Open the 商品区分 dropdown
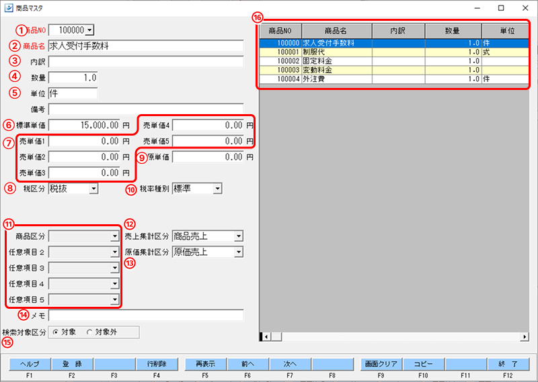This screenshot has width=538, height=382. click(114, 236)
